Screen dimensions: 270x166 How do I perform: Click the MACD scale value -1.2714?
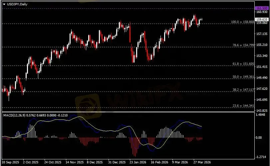tap(261, 156)
